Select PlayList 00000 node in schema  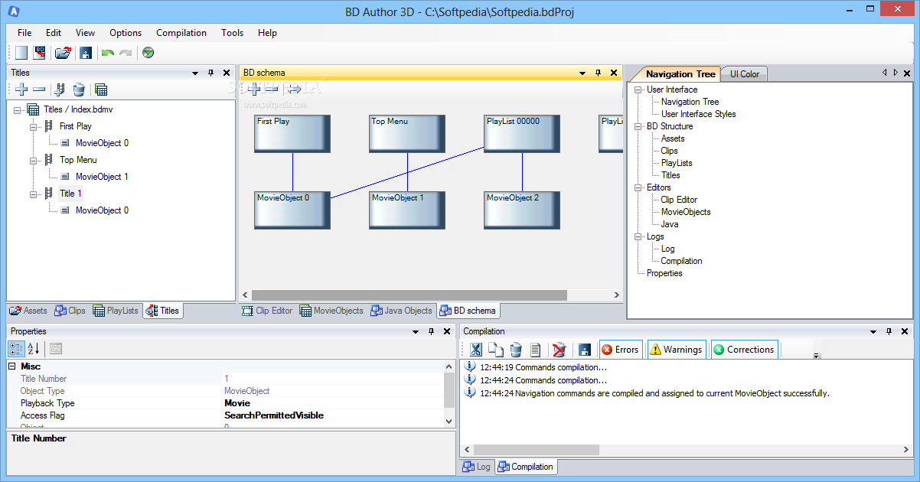522,134
